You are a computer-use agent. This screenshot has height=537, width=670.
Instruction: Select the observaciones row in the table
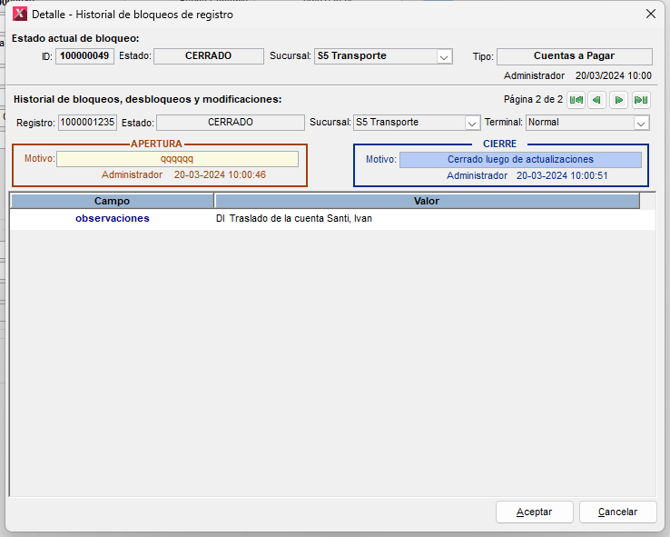click(112, 218)
